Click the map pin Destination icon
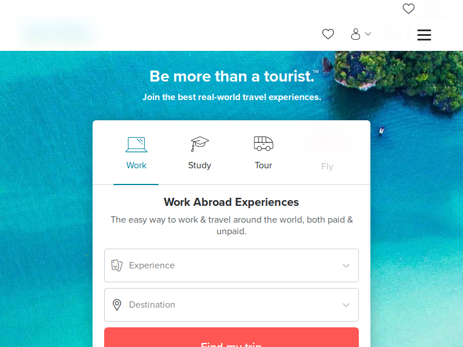The width and height of the screenshot is (463, 347). pos(117,305)
